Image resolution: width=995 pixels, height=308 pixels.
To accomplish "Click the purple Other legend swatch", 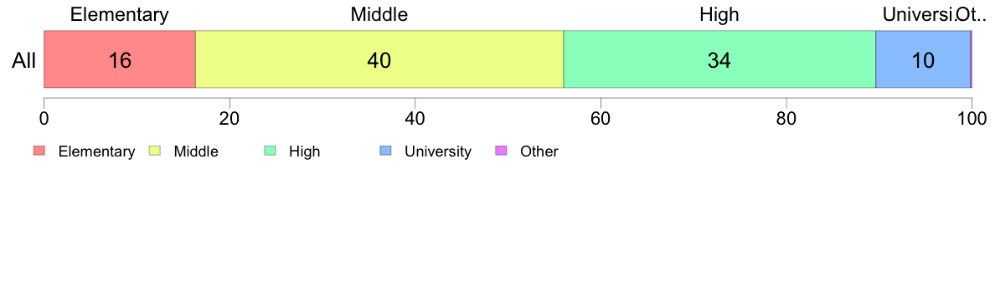I will tap(501, 151).
